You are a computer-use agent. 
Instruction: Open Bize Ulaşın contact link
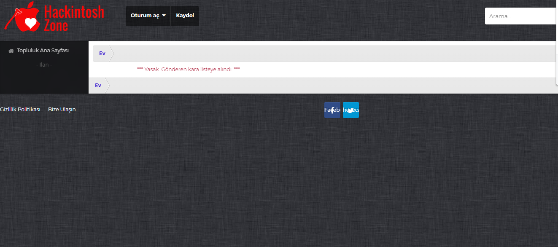pyautogui.click(x=62, y=110)
